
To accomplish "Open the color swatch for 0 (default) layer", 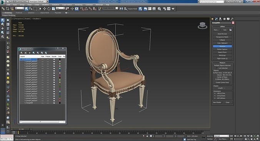I will (x=60, y=59).
